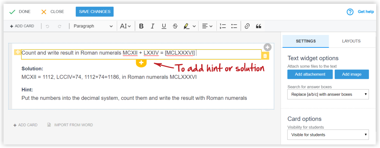Delete the widget with the trash icon
This screenshot has height=148, width=380.
pyautogui.click(x=265, y=56)
